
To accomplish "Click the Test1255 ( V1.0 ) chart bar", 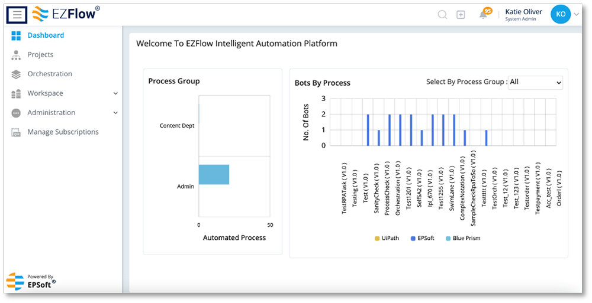I will pyautogui.click(x=443, y=129).
